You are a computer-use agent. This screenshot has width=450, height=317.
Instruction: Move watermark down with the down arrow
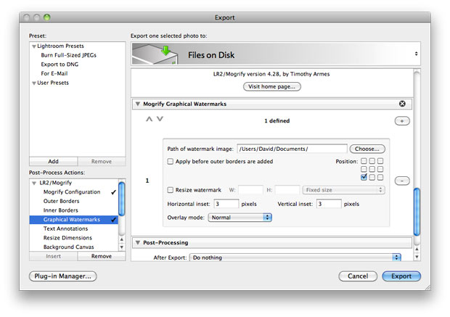[160, 119]
